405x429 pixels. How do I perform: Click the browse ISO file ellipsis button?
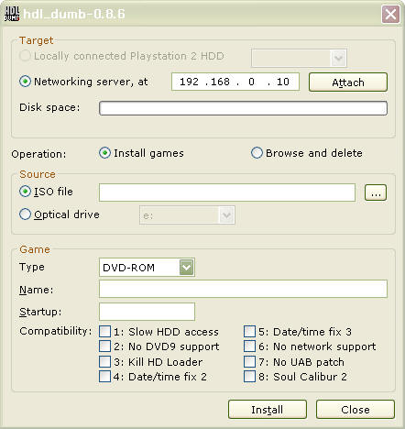tap(376, 192)
